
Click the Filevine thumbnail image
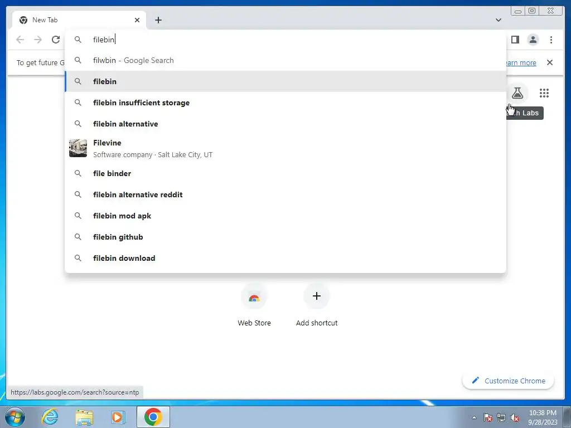pyautogui.click(x=78, y=148)
